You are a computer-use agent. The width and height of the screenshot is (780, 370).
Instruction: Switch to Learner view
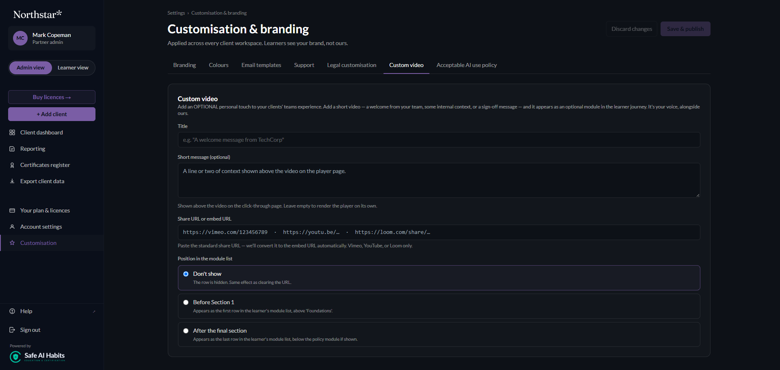point(73,67)
